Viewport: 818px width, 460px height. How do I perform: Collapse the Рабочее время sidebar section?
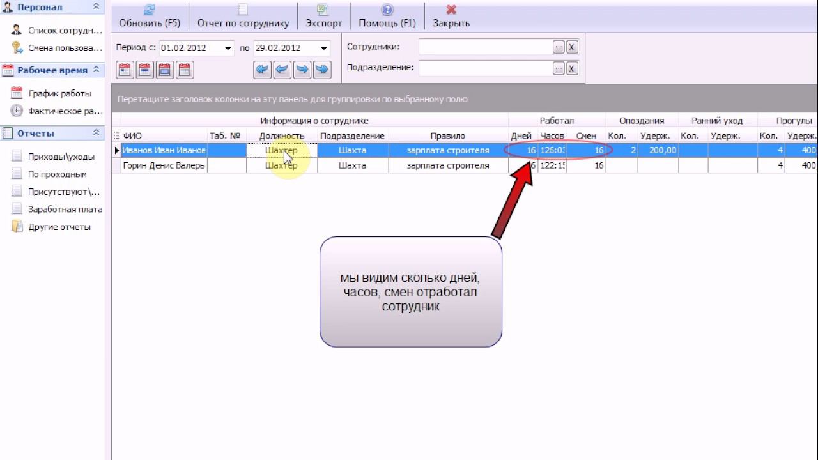point(96,70)
